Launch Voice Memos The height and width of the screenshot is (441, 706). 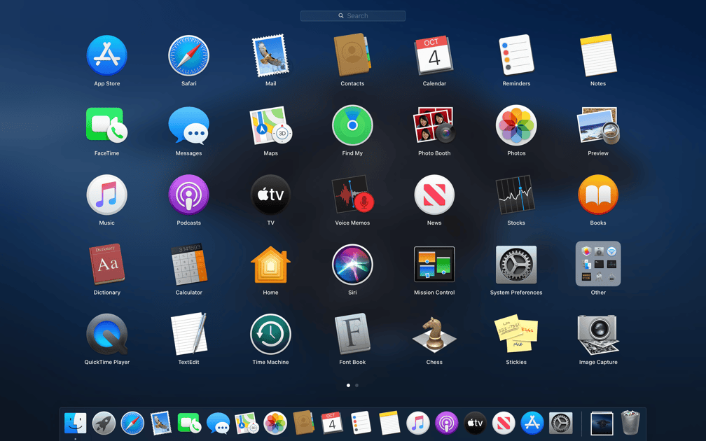[352, 195]
